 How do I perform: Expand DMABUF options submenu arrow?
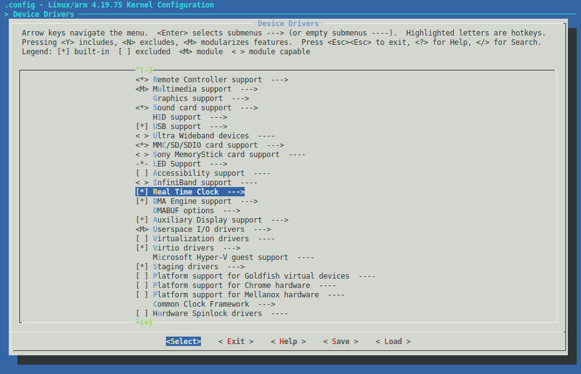(232, 211)
